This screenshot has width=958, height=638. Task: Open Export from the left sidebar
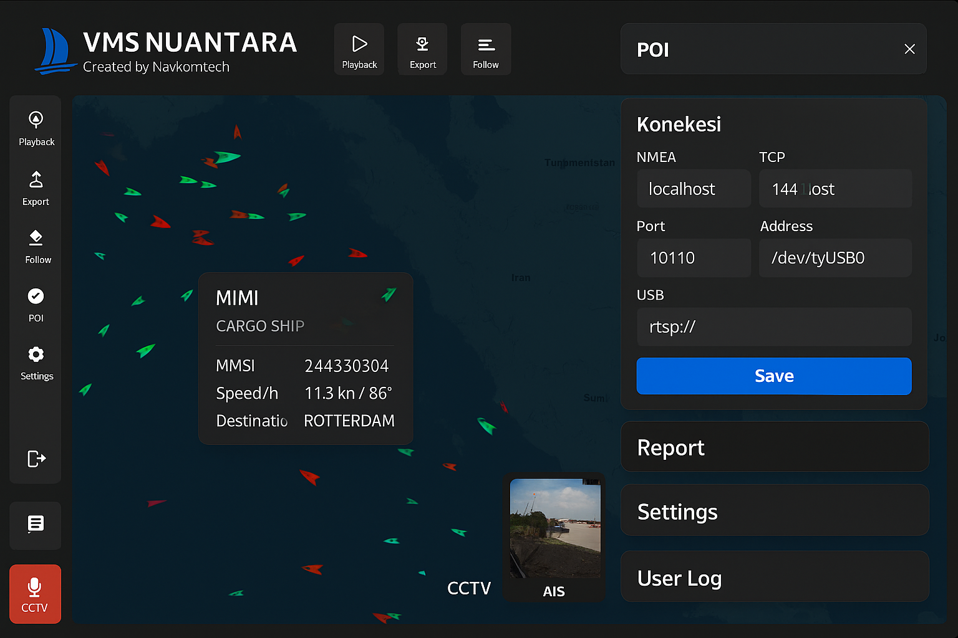[x=36, y=187]
